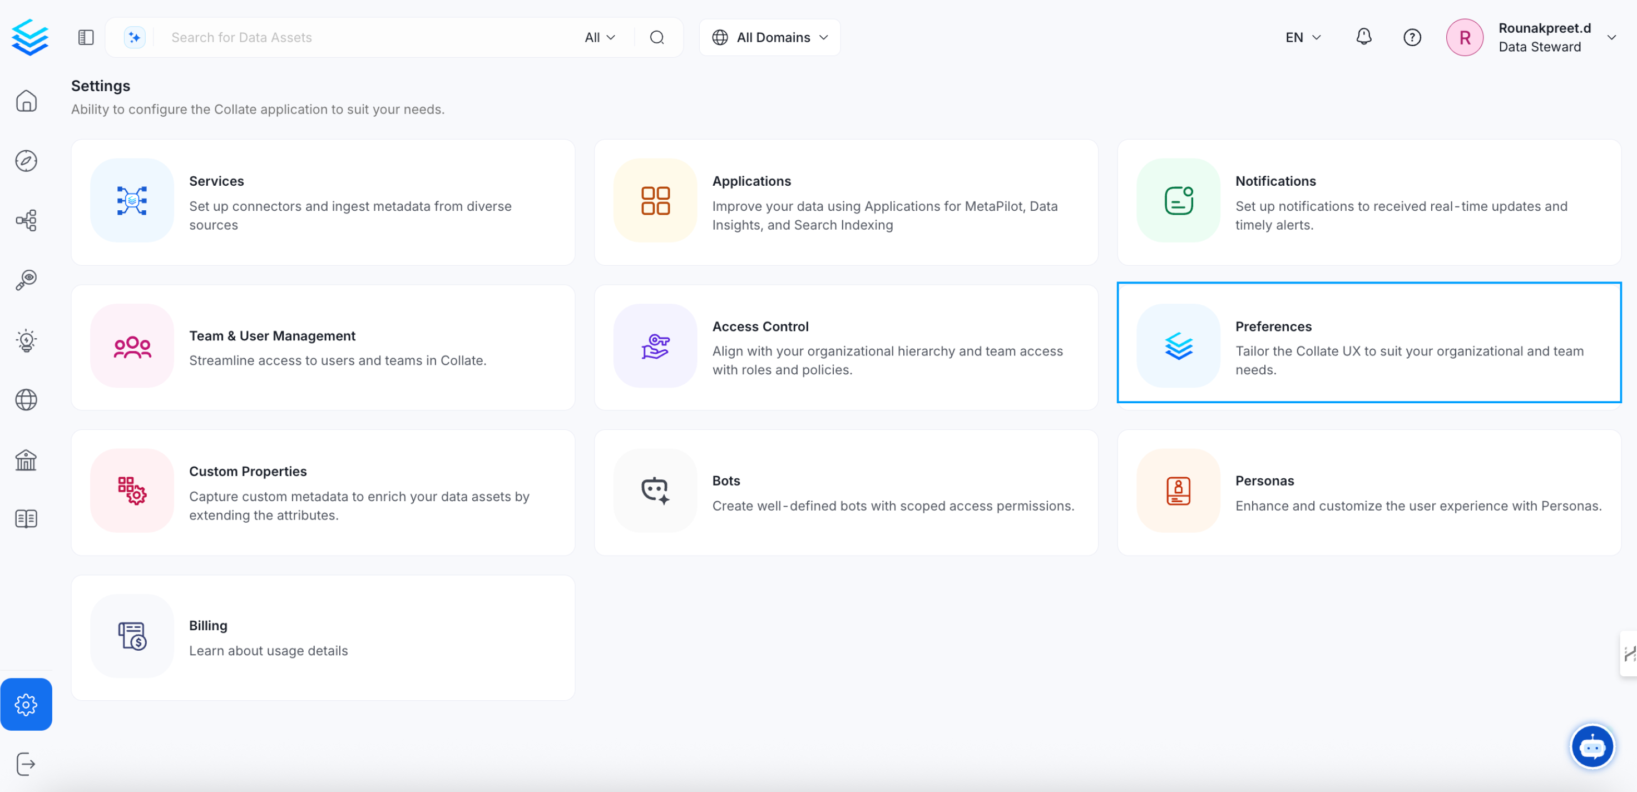Viewport: 1637px width, 792px height.
Task: Click the logout icon in the sidebar
Action: (26, 764)
